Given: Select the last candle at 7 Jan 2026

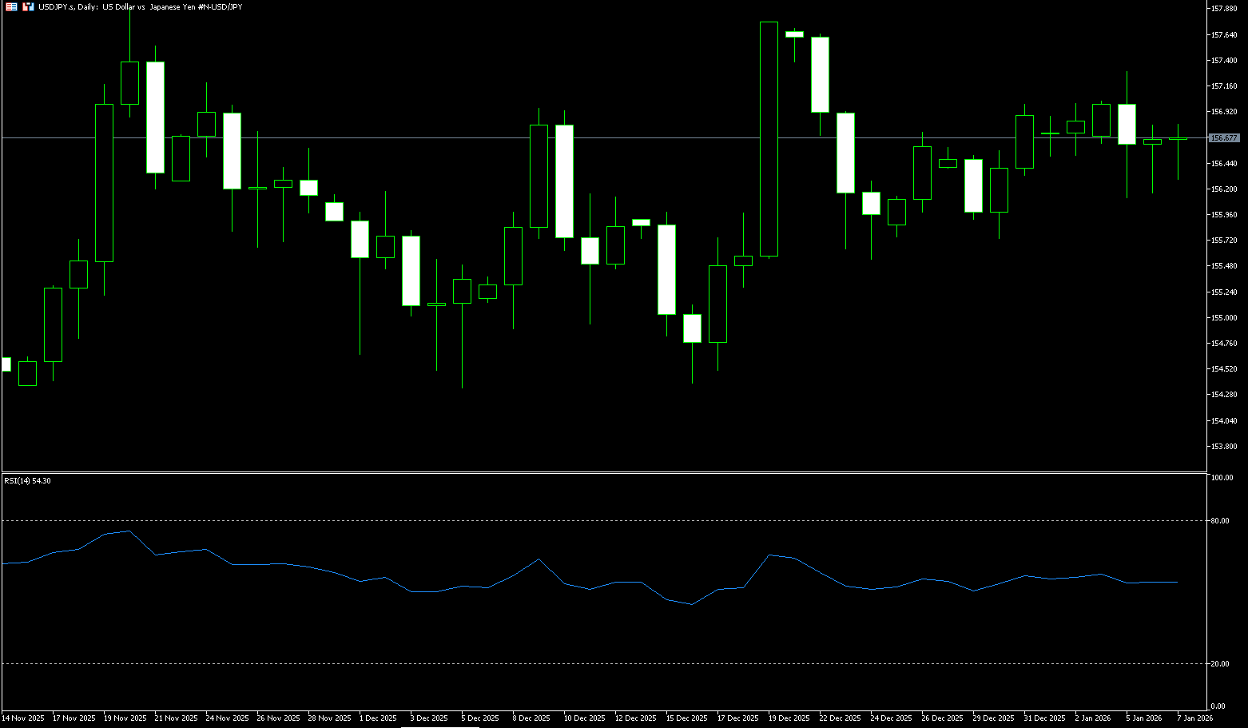Looking at the screenshot, I should (1178, 139).
